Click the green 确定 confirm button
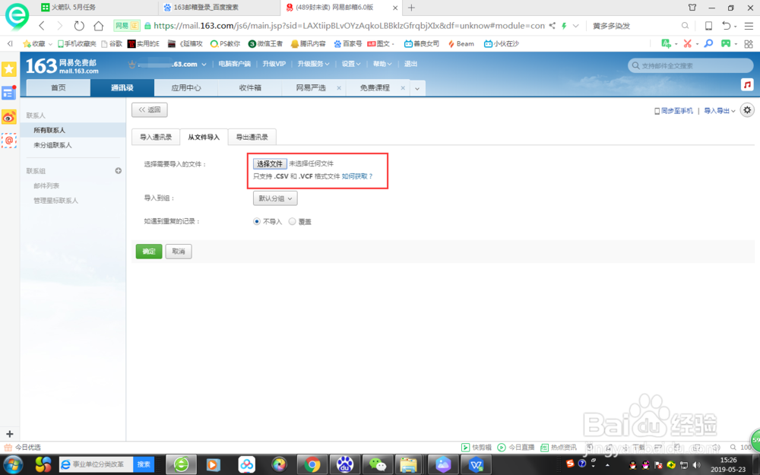Image resolution: width=760 pixels, height=475 pixels. click(148, 251)
